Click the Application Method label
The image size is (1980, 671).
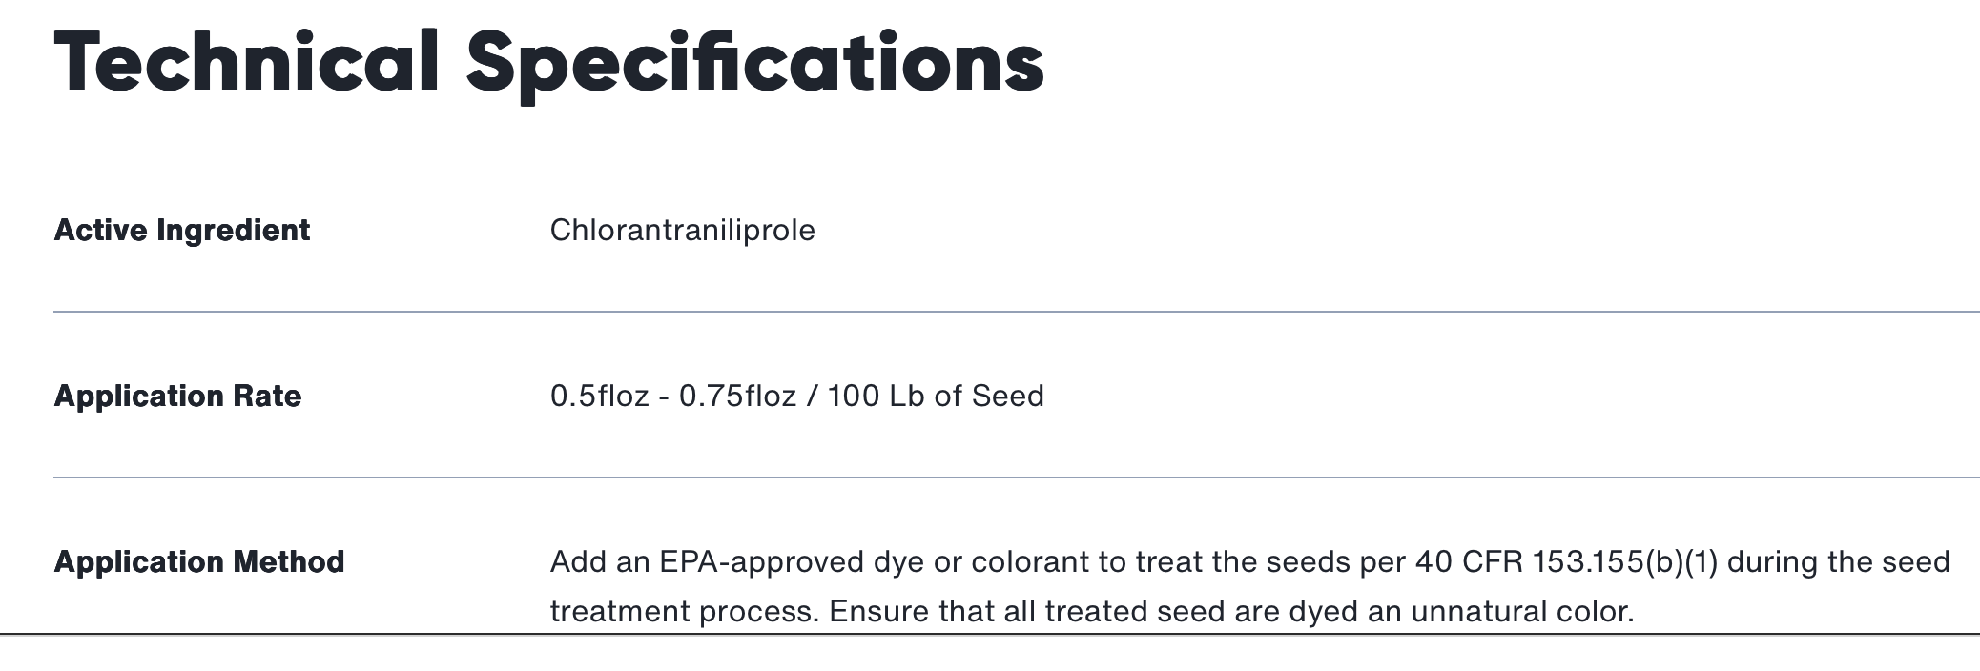tap(198, 562)
